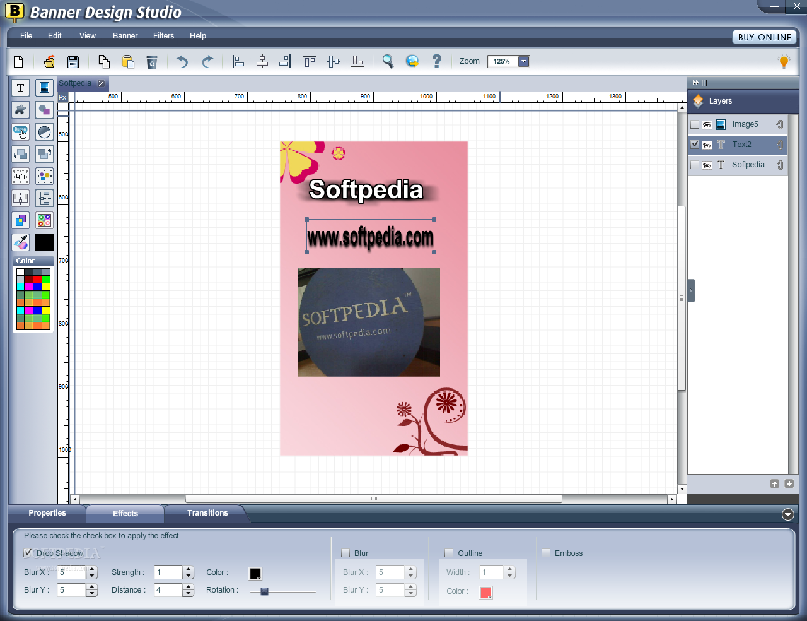Viewport: 807px width, 621px height.
Task: Hide the Text2 layer via eye icon
Action: tap(707, 145)
